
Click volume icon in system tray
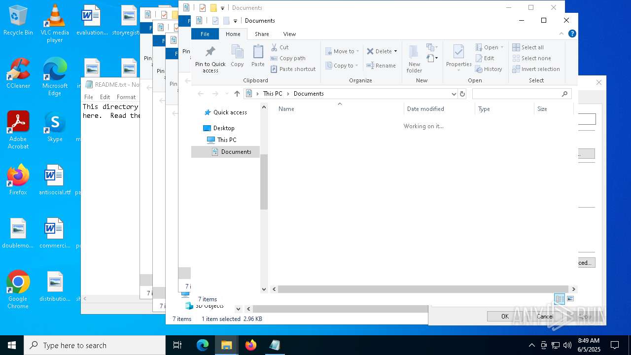pyautogui.click(x=567, y=345)
